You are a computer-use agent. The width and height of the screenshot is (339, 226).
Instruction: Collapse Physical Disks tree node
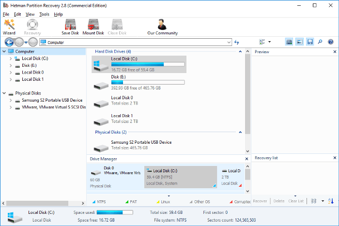point(4,93)
